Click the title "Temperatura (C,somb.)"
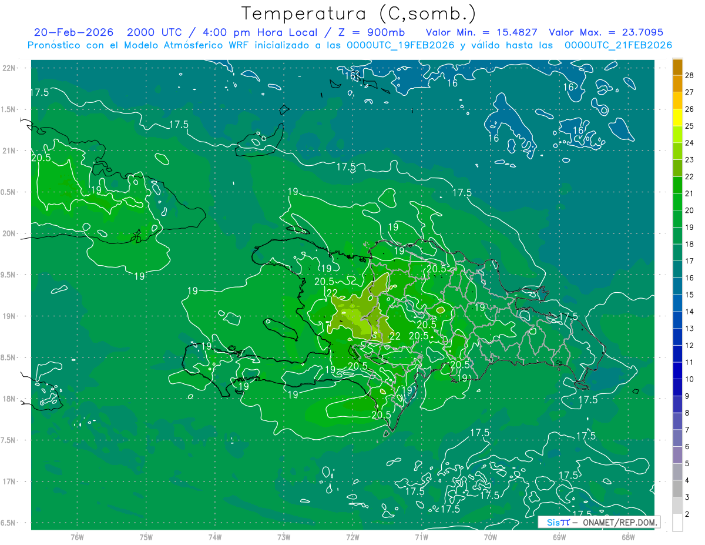This screenshot has width=705, height=545. (x=360, y=14)
